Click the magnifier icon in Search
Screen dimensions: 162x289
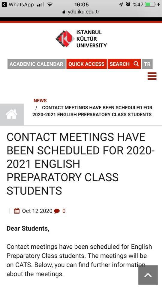click(136, 64)
